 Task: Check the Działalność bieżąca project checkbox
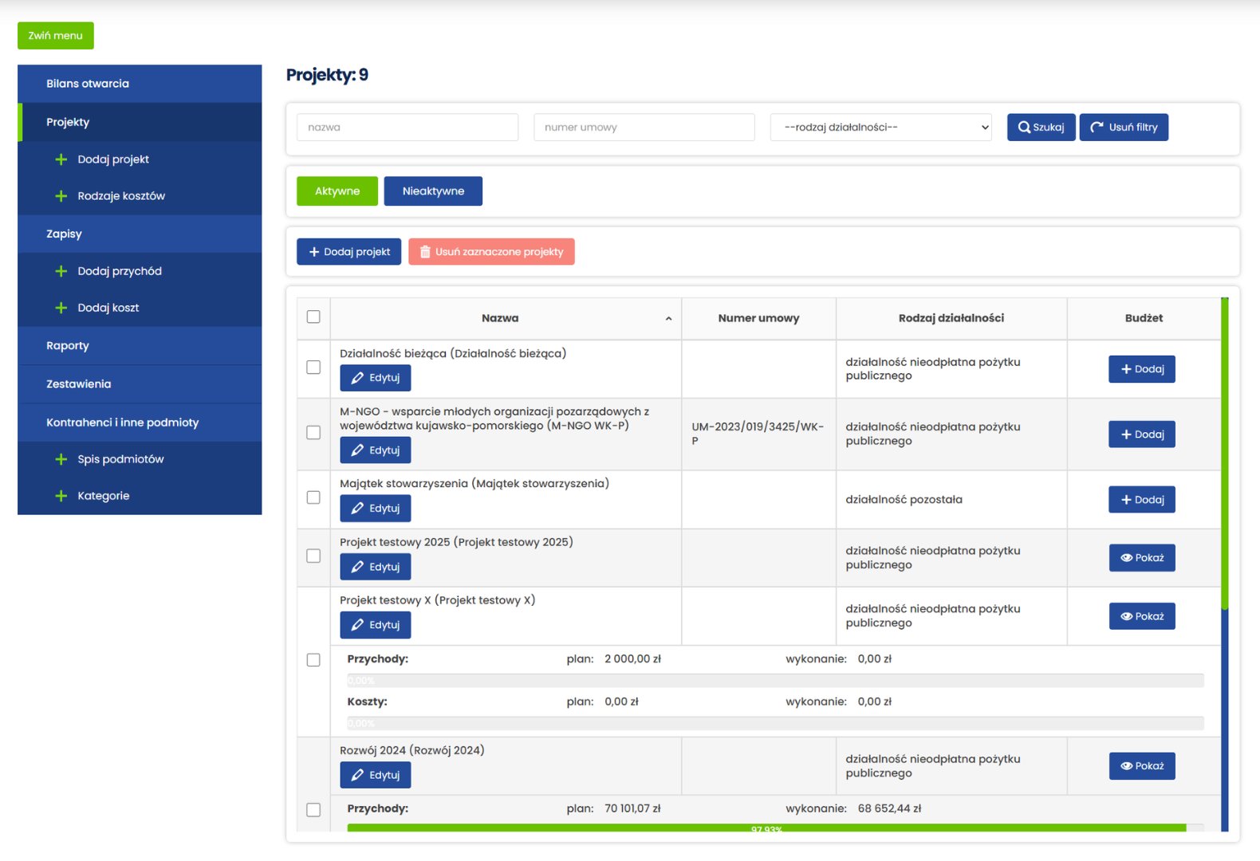click(313, 368)
